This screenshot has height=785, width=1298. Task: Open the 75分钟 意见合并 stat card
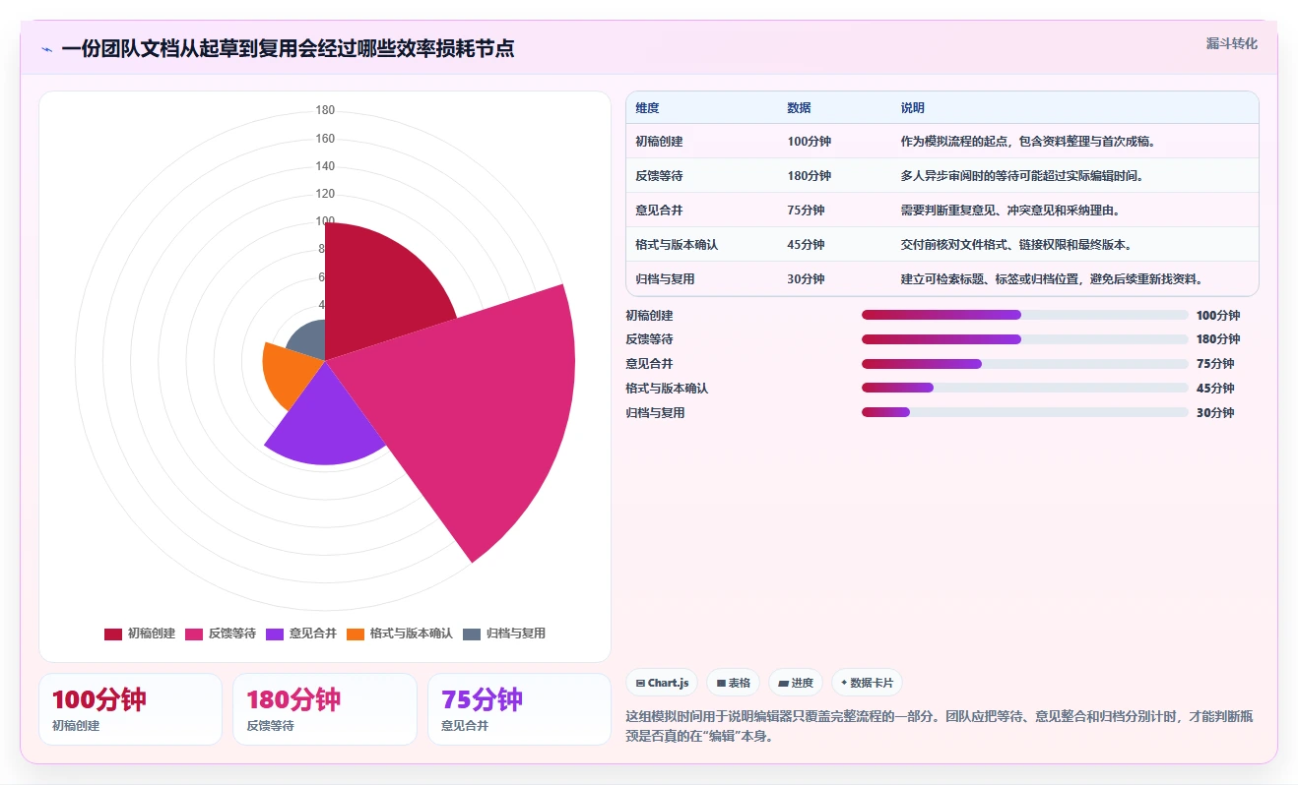pos(519,709)
